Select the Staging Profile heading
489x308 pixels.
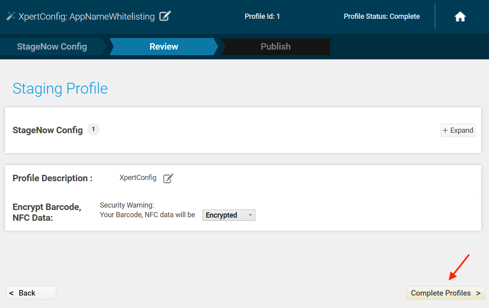point(60,88)
